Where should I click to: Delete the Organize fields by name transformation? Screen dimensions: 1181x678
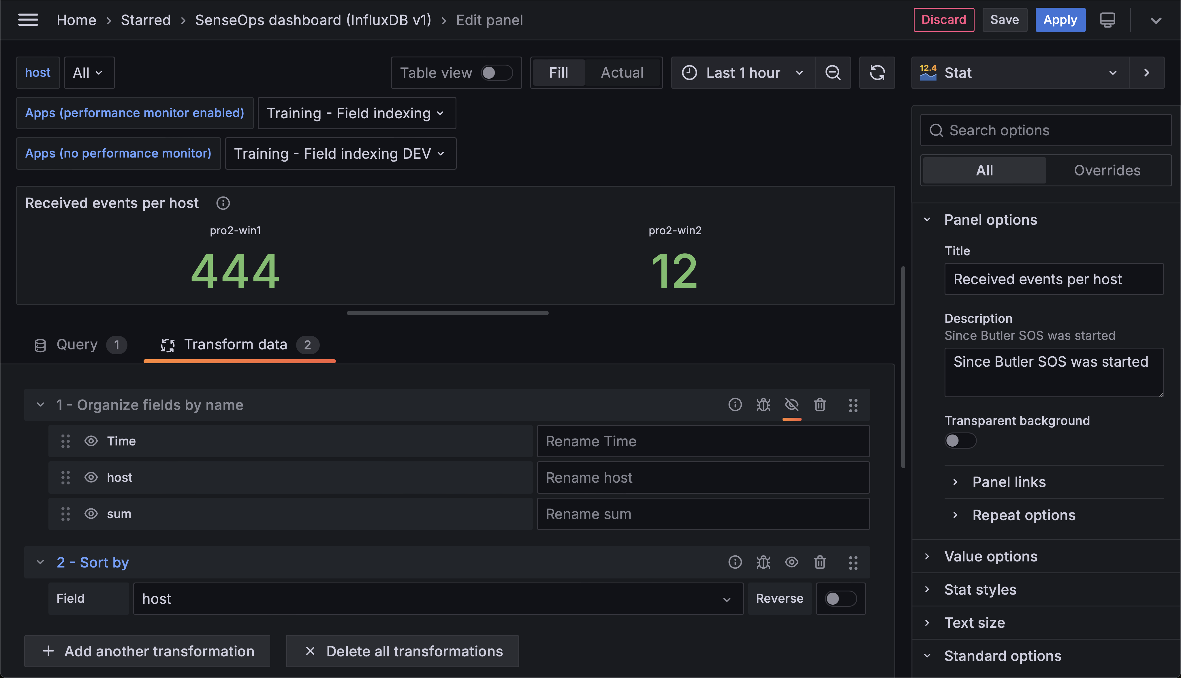pos(820,405)
